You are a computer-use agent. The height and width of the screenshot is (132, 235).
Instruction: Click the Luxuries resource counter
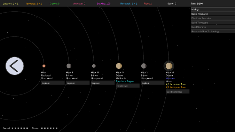(x=10, y=3)
